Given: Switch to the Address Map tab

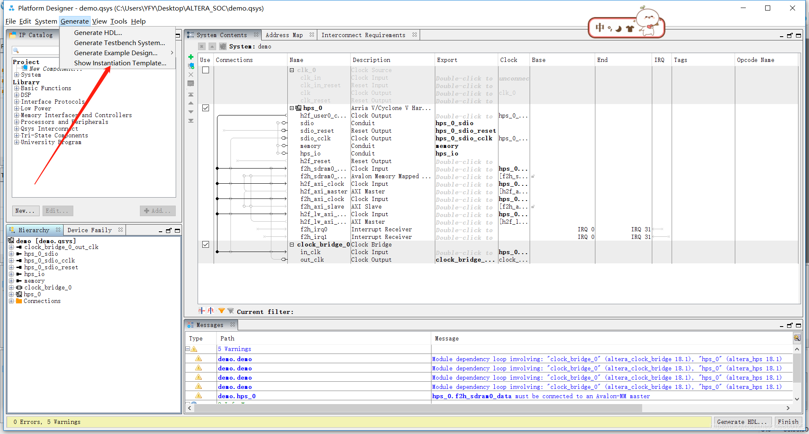Looking at the screenshot, I should (x=284, y=35).
